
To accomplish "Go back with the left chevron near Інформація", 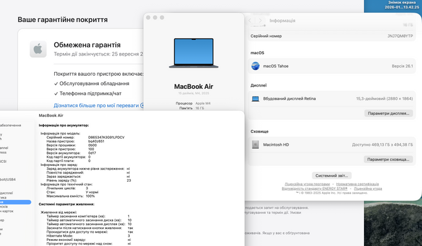I will 250,20.
